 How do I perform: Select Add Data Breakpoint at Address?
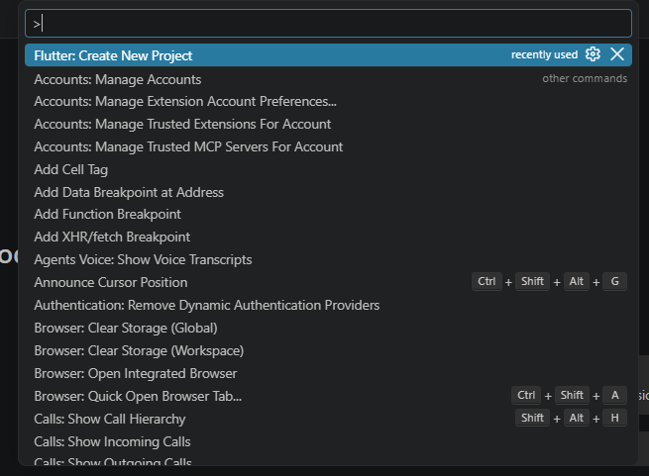point(328,192)
